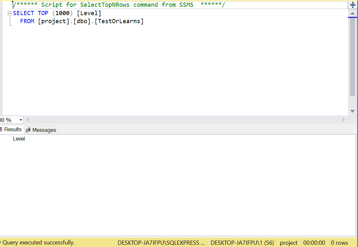
Task: Click the [dbo] schema name in query
Action: point(82,21)
